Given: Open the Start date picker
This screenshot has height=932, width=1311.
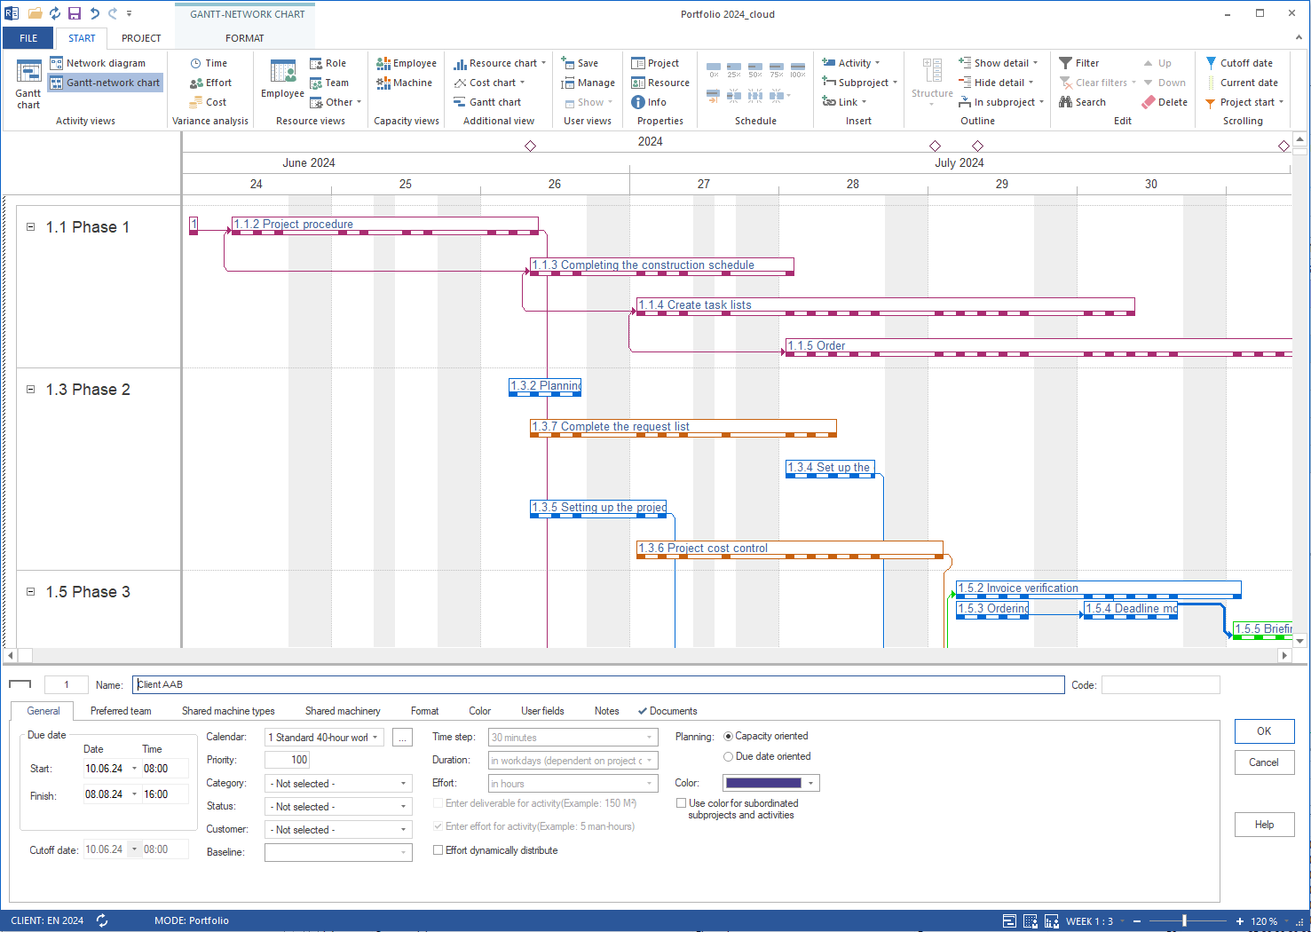Looking at the screenshot, I should coord(135,769).
